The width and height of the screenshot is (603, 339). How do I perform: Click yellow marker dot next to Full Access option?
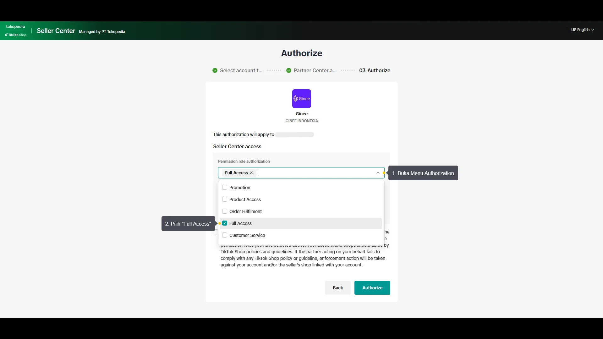[x=220, y=224]
